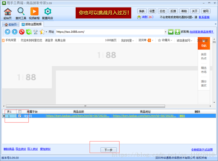Open the URL address dropdown arrow
Viewport: 218px width, 161px height.
[x=165, y=32]
